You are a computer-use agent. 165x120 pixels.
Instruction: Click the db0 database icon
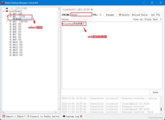tap(10, 14)
